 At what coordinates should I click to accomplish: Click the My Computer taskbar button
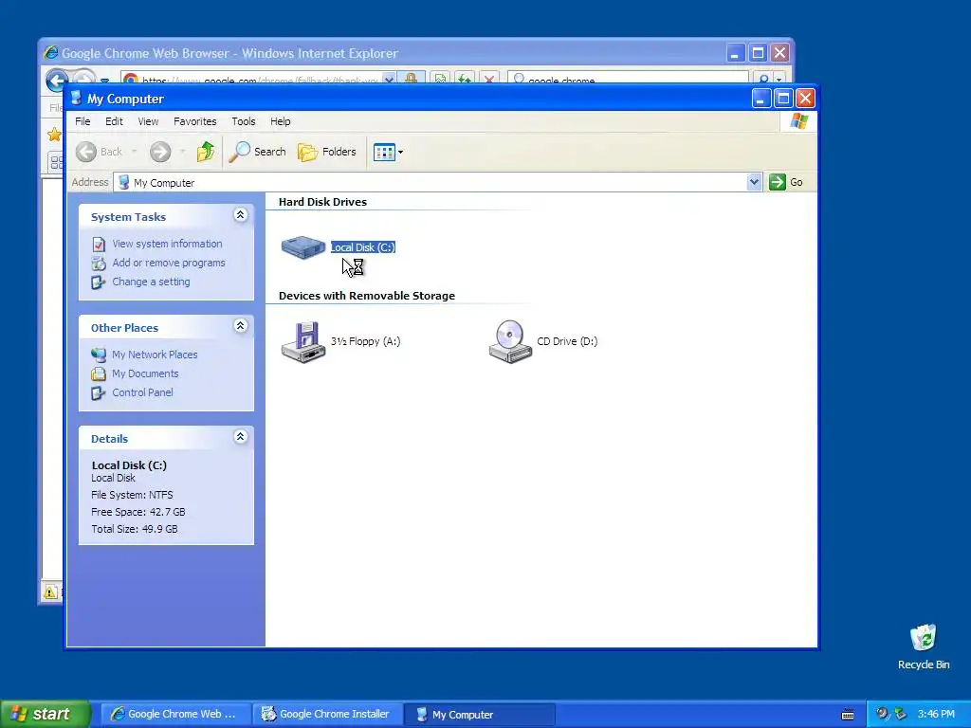[479, 715]
